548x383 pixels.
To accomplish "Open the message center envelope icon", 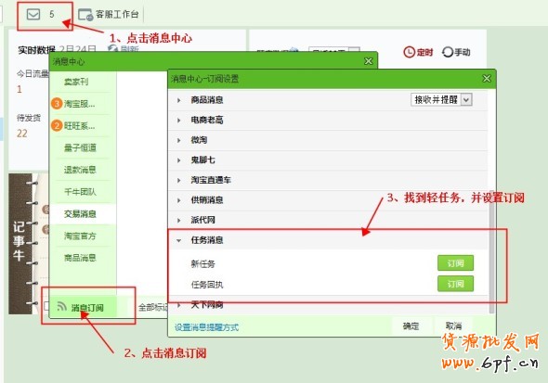I will click(x=33, y=14).
